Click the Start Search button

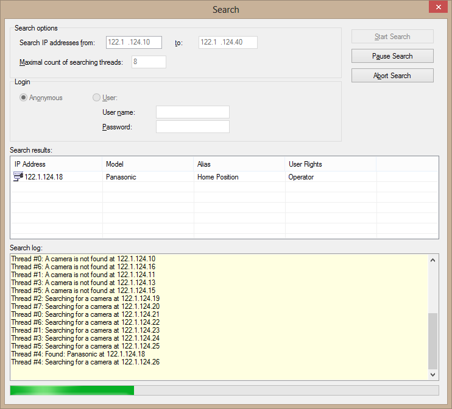(x=392, y=37)
